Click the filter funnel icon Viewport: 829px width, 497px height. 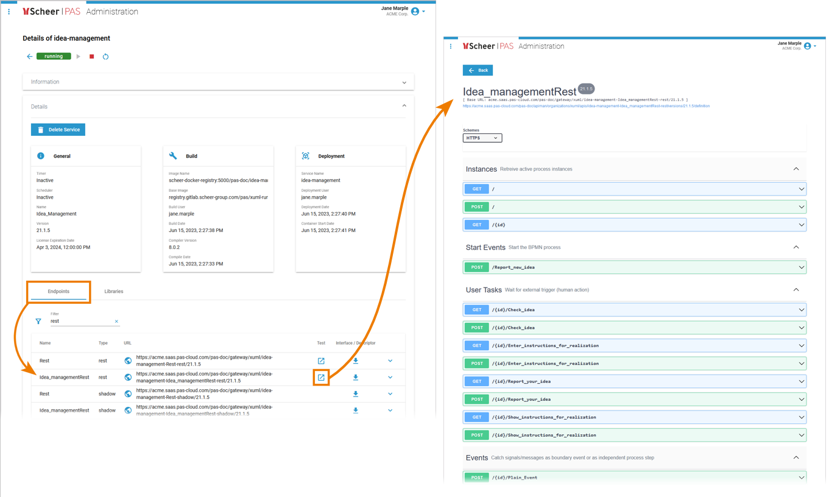coord(38,321)
